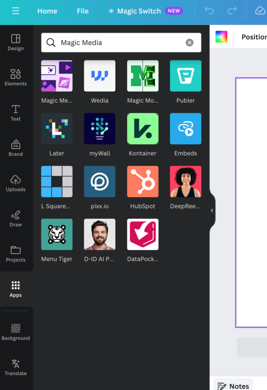Select the Apps side panel
This screenshot has height=390, width=267.
16,289
